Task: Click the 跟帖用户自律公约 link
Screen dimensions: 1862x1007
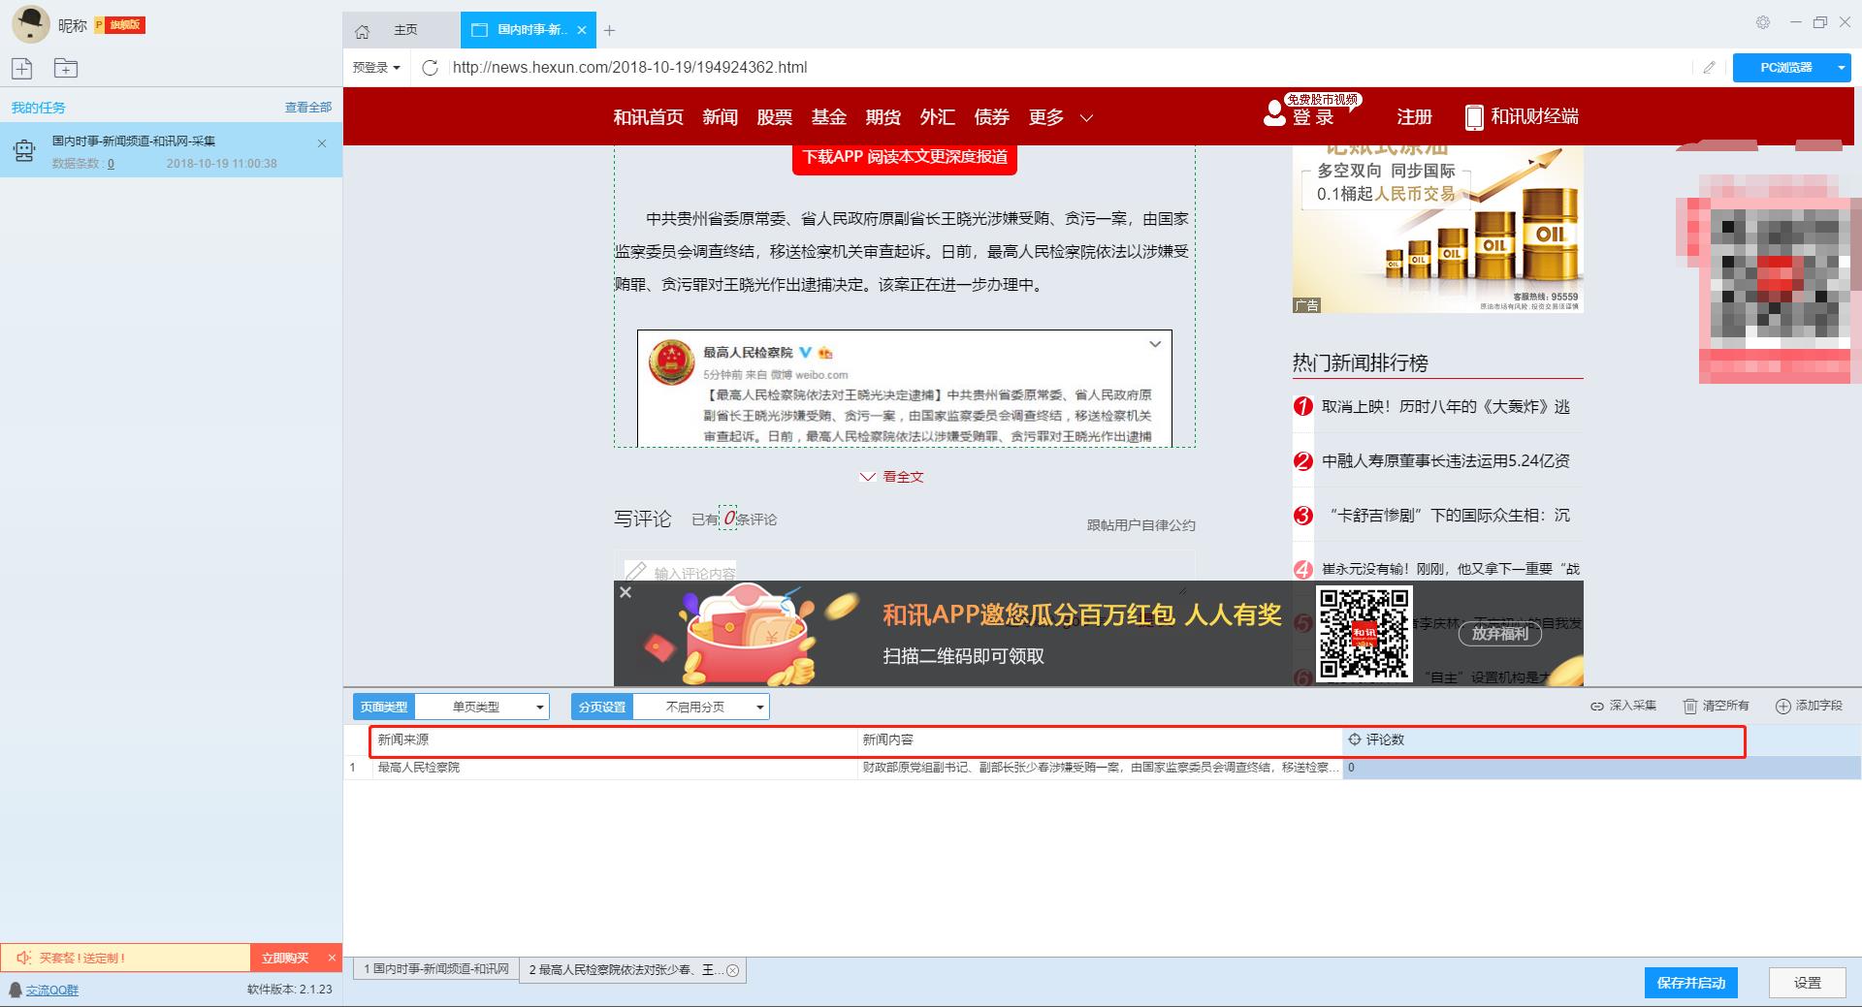Action: pos(1140,525)
